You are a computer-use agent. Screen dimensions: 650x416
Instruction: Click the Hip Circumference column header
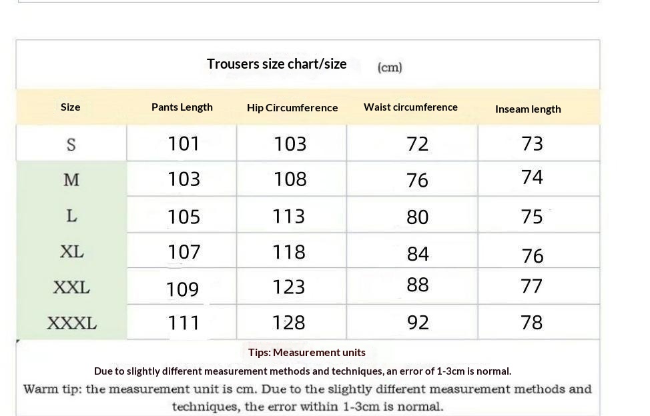292,107
